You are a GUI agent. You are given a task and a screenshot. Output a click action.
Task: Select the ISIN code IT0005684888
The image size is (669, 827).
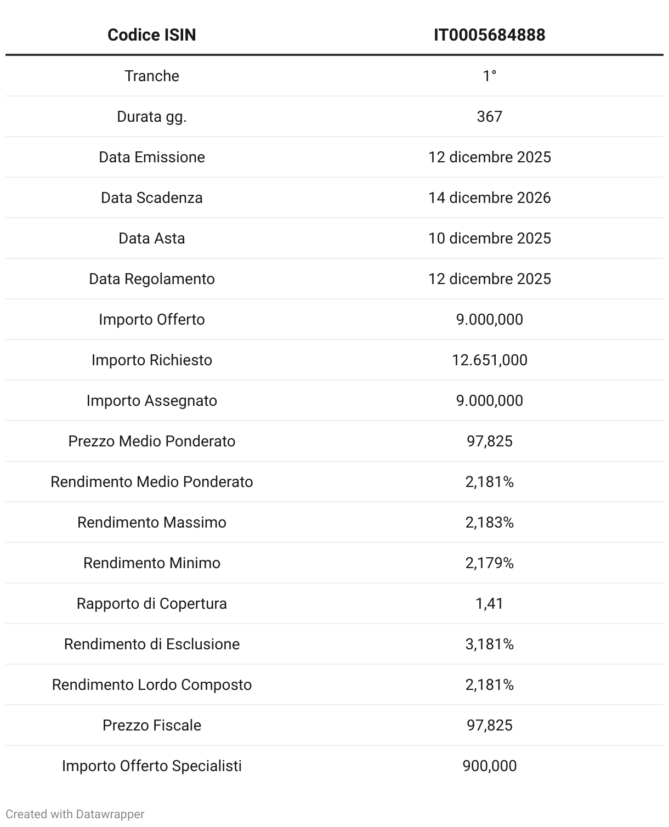(x=489, y=35)
